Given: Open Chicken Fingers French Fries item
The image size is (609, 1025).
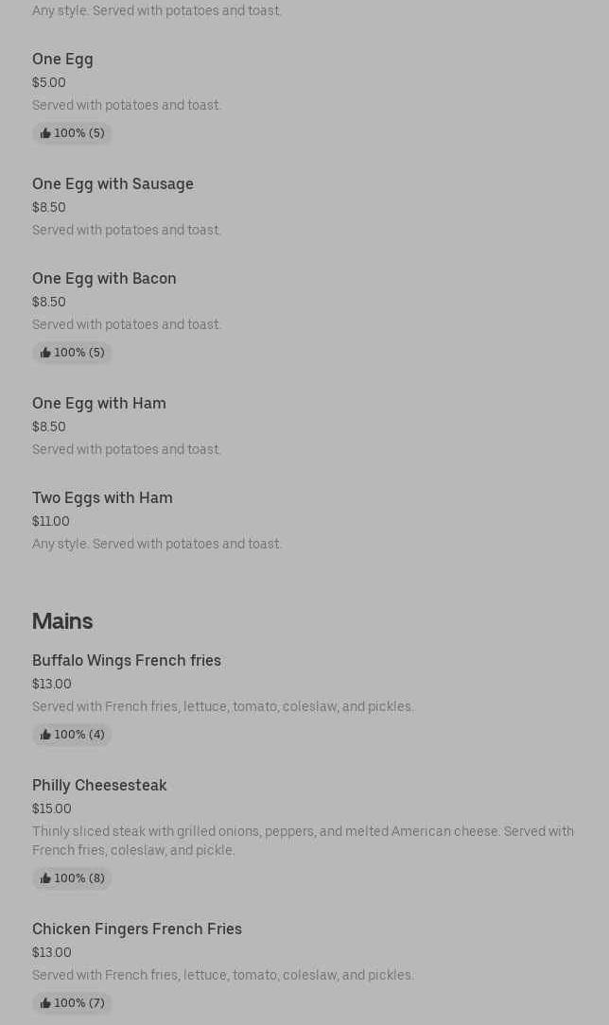Looking at the screenshot, I should point(137,929).
